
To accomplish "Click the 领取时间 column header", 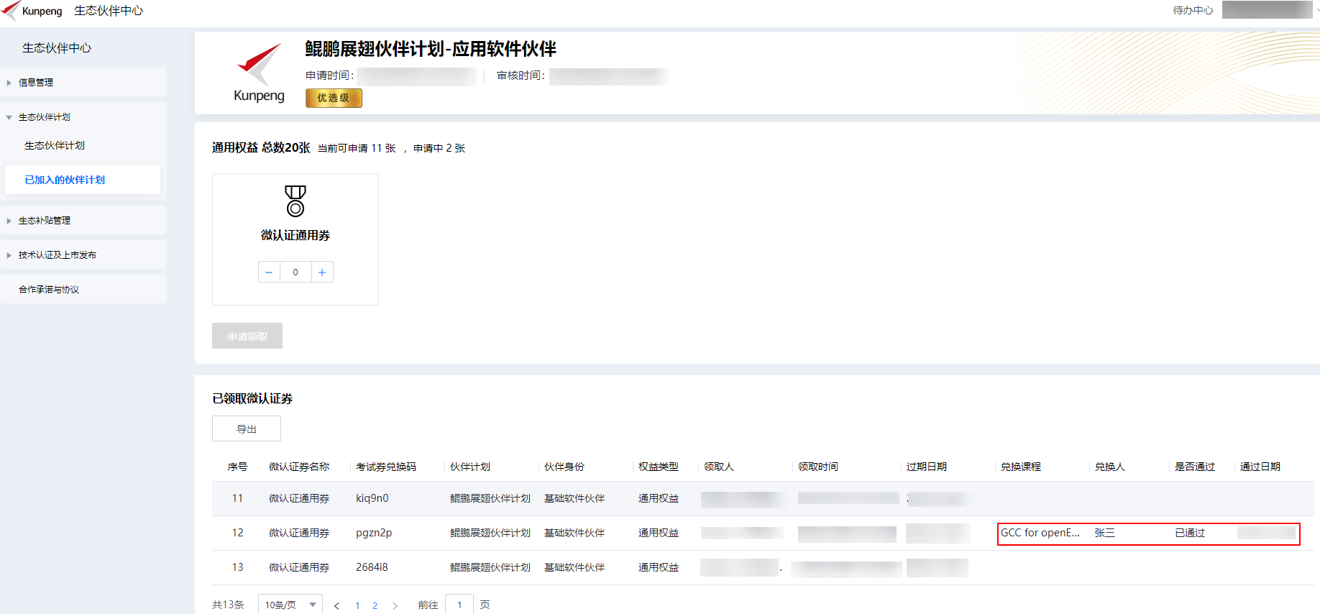I will [x=818, y=467].
